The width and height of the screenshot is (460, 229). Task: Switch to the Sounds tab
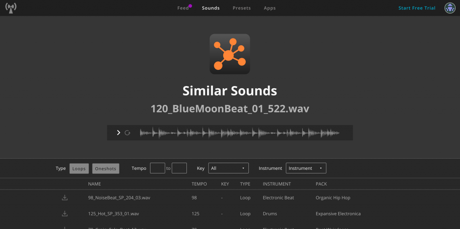tap(211, 8)
